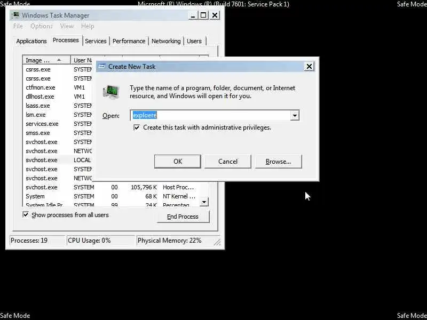
Task: Click OK in Create New Task
Action: [178, 162]
